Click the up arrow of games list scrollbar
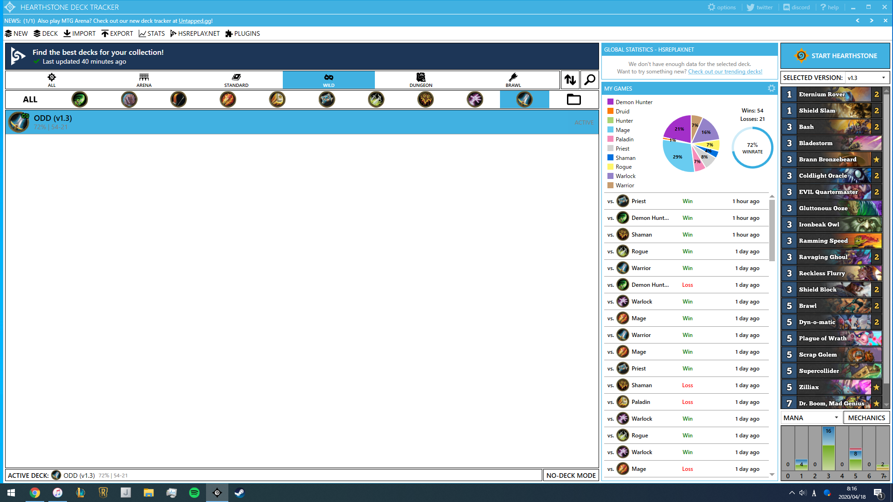Screen dimensions: 893x502 [x=772, y=197]
